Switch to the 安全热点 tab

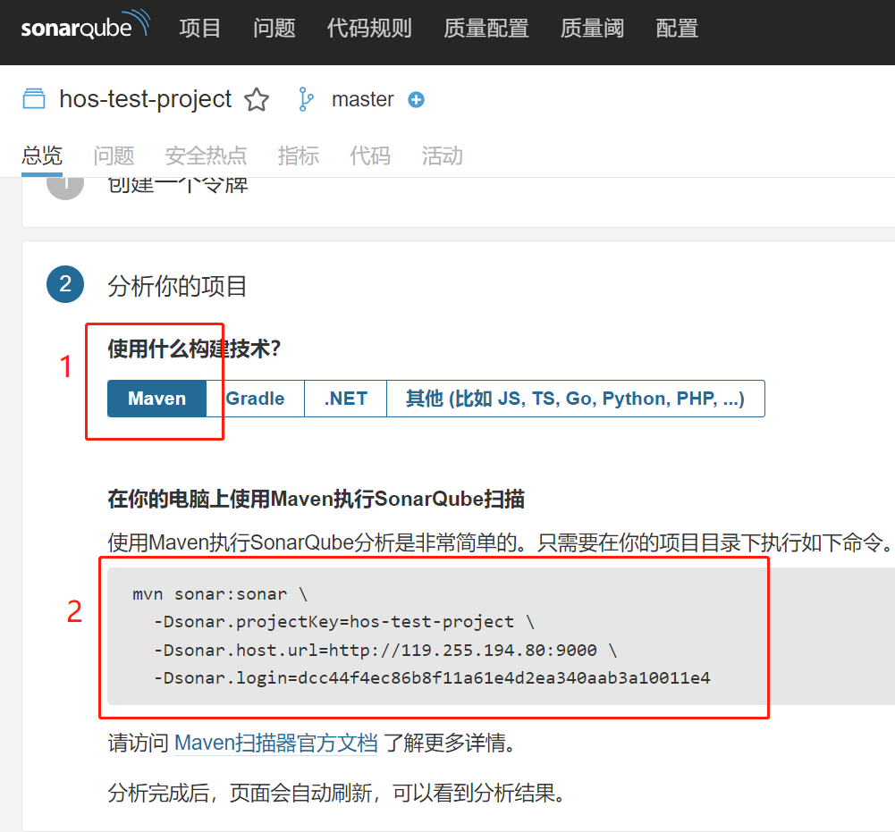(206, 155)
